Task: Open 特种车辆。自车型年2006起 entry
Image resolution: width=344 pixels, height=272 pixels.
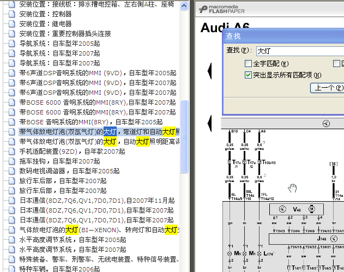Action: (x=59, y=269)
